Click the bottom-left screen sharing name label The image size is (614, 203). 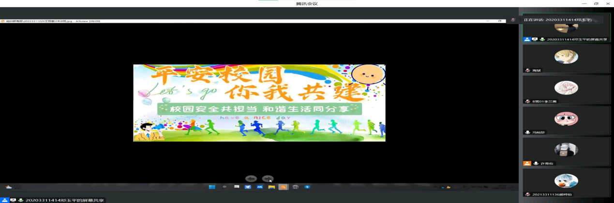(64, 200)
